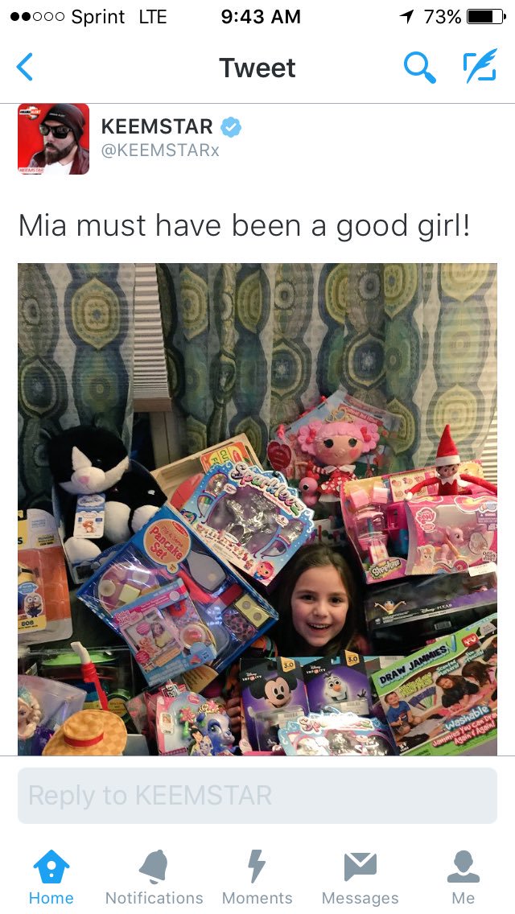The width and height of the screenshot is (515, 914).
Task: Tap the status bar clock
Action: (261, 17)
